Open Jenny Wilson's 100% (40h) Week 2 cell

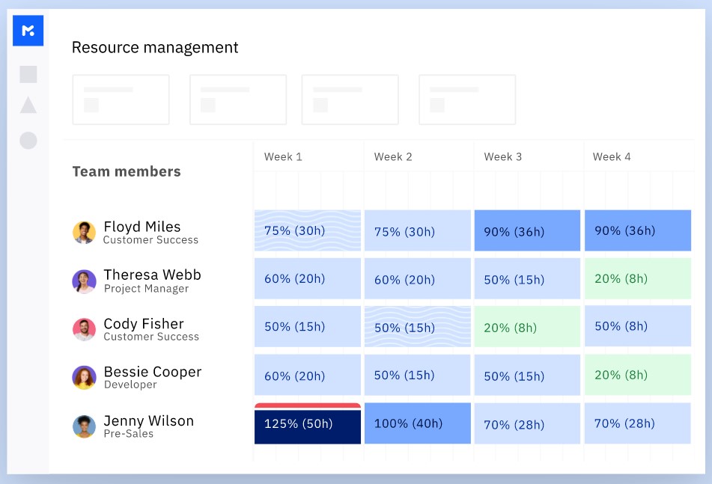pyautogui.click(x=417, y=423)
